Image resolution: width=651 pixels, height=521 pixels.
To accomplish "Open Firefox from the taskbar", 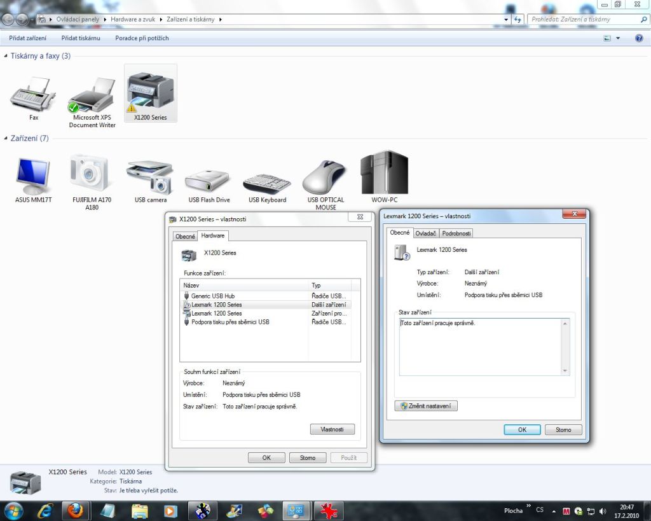I will coord(76,510).
